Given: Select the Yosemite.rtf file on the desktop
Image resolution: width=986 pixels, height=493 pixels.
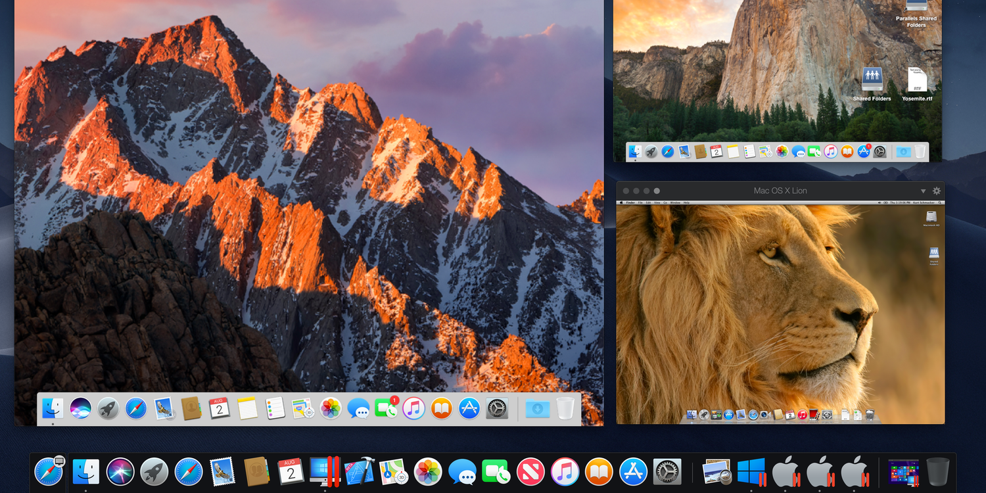Looking at the screenshot, I should pyautogui.click(x=917, y=83).
